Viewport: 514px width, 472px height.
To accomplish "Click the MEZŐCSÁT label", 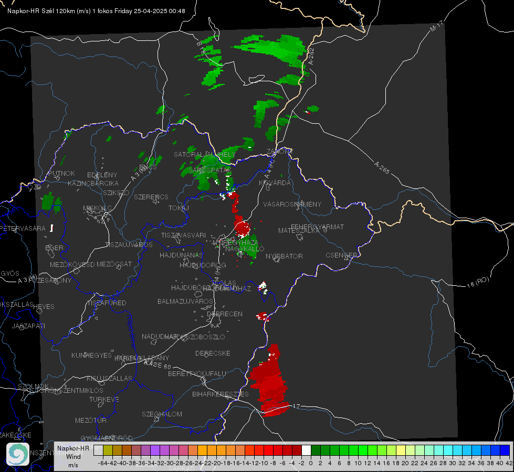I will [x=114, y=264].
